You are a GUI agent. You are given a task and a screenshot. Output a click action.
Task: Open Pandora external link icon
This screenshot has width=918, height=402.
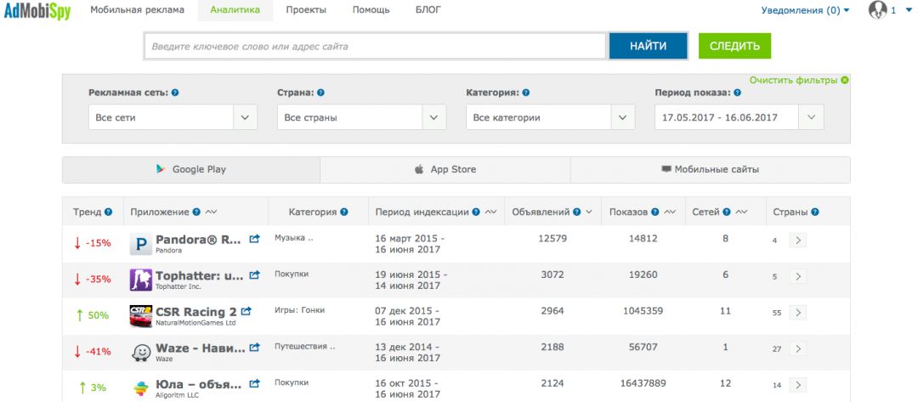point(254,239)
